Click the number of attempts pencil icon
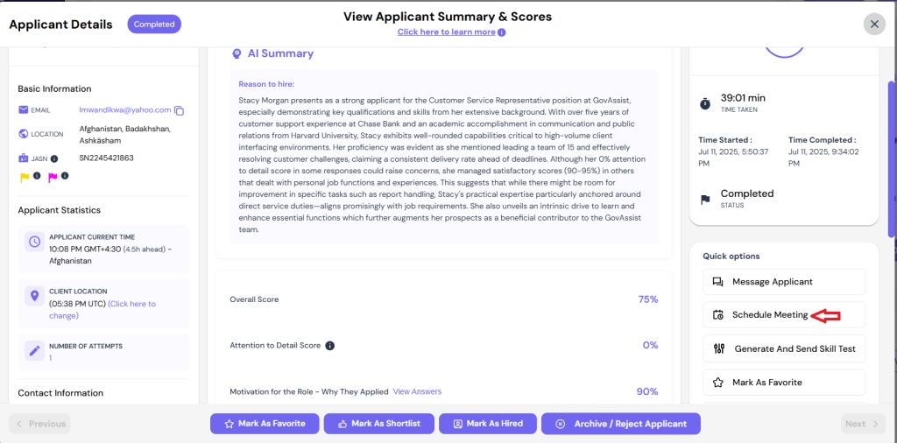This screenshot has width=897, height=443. (x=34, y=350)
